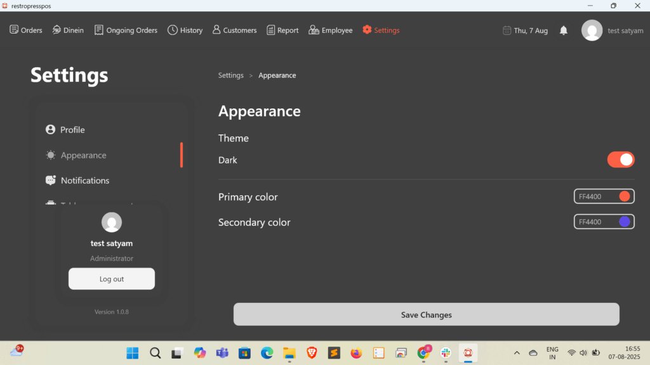Click the Log out button
Screen dimensions: 650x365
click(112, 279)
